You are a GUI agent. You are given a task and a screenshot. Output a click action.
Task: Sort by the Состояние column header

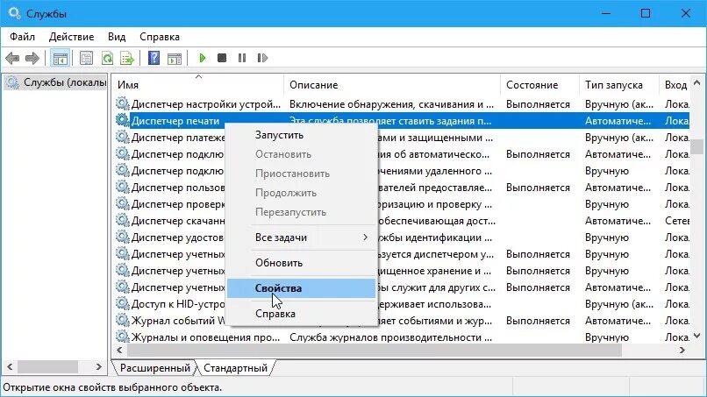click(x=539, y=85)
